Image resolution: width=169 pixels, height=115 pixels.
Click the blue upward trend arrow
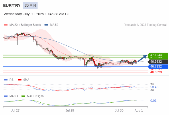pyautogui.click(x=142, y=58)
